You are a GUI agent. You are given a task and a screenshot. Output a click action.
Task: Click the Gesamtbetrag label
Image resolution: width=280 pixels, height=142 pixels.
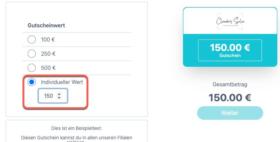tap(230, 84)
